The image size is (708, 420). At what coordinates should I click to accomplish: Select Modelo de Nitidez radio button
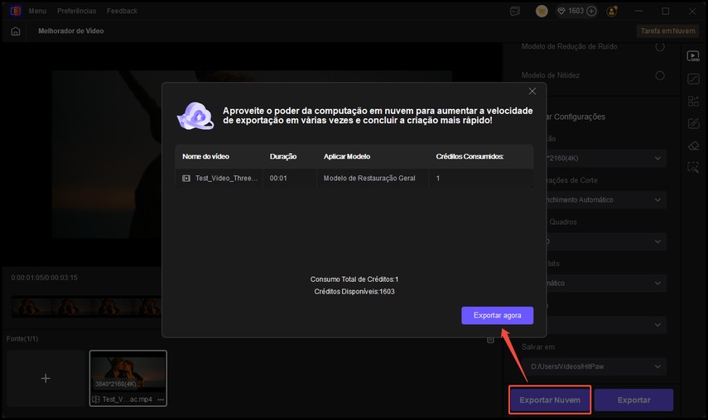tap(660, 76)
